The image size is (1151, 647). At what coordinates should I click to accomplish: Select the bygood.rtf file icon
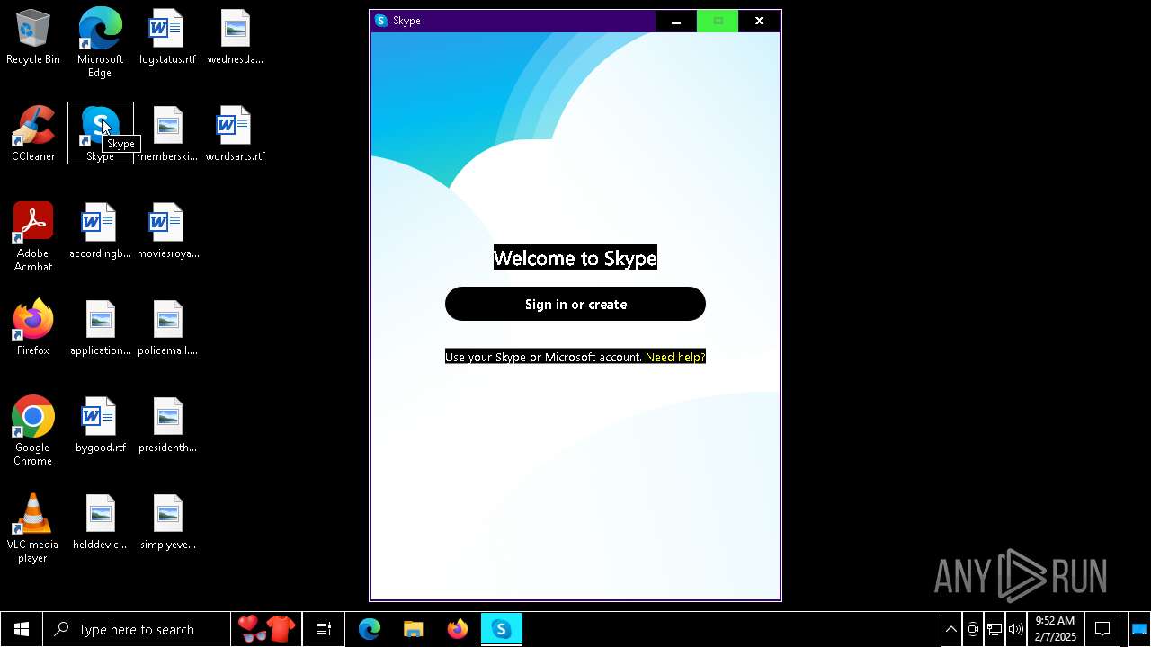(100, 425)
